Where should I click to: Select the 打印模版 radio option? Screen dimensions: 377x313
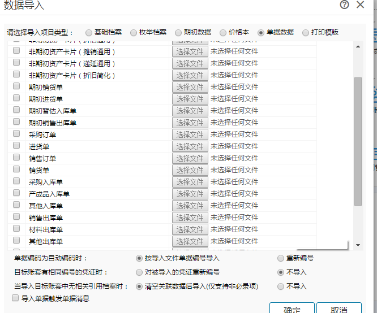tap(306, 33)
